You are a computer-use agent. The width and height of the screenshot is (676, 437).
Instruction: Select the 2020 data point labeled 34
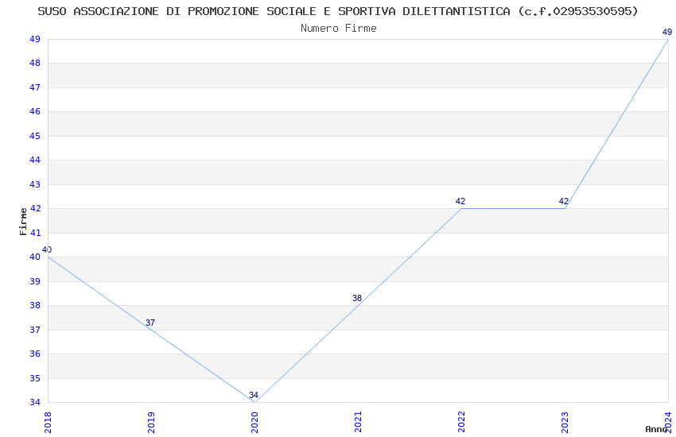254,402
